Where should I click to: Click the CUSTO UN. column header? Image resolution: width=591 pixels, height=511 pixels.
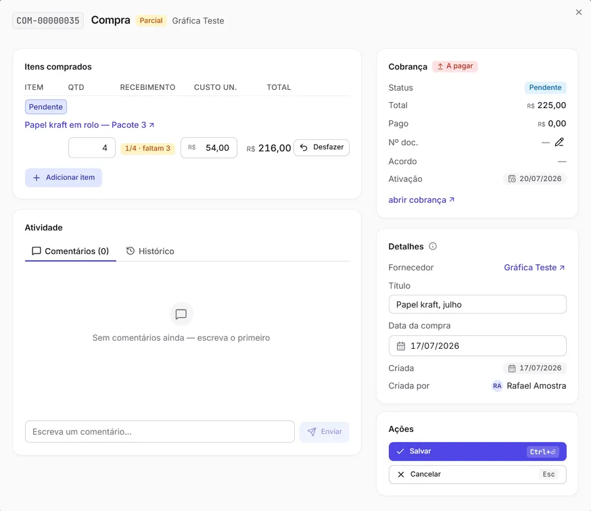coord(215,87)
